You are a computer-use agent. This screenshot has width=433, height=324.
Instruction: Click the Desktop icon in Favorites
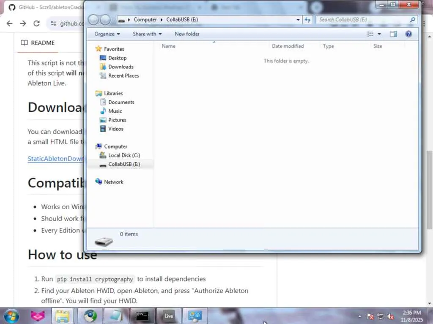(x=103, y=58)
